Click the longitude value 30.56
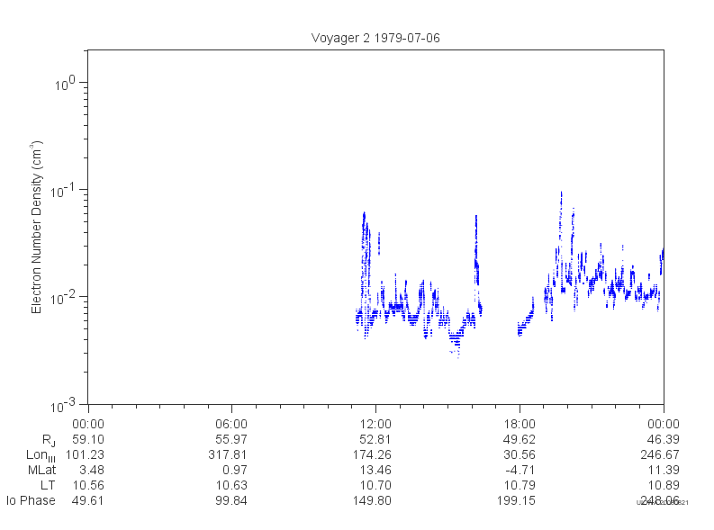The image size is (714, 530). click(x=520, y=454)
